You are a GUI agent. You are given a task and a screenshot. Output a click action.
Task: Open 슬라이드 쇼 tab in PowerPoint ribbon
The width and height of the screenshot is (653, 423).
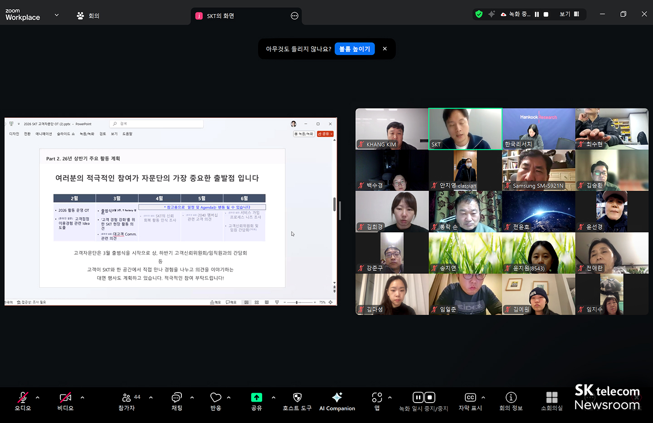point(66,134)
